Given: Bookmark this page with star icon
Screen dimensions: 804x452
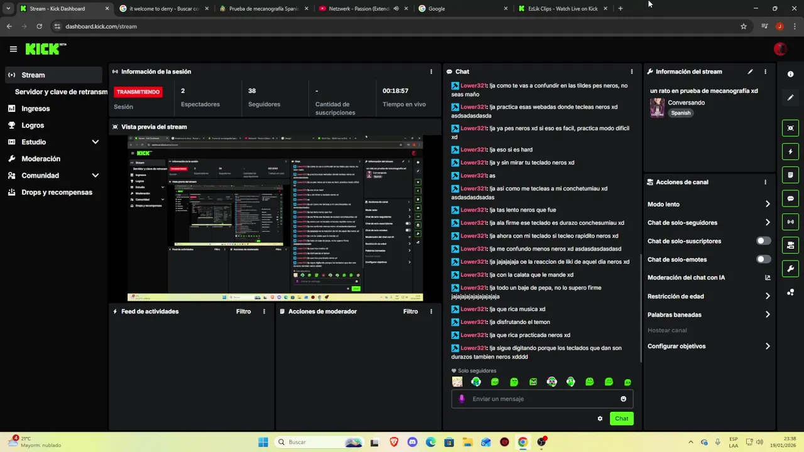Looking at the screenshot, I should coord(744,26).
